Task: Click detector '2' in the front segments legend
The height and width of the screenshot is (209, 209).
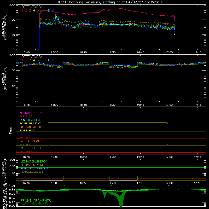Action: coord(26,10)
